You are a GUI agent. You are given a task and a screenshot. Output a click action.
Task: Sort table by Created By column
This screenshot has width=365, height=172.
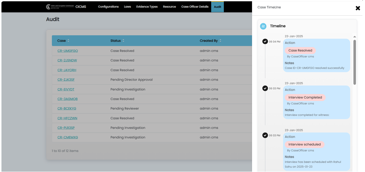click(220, 41)
